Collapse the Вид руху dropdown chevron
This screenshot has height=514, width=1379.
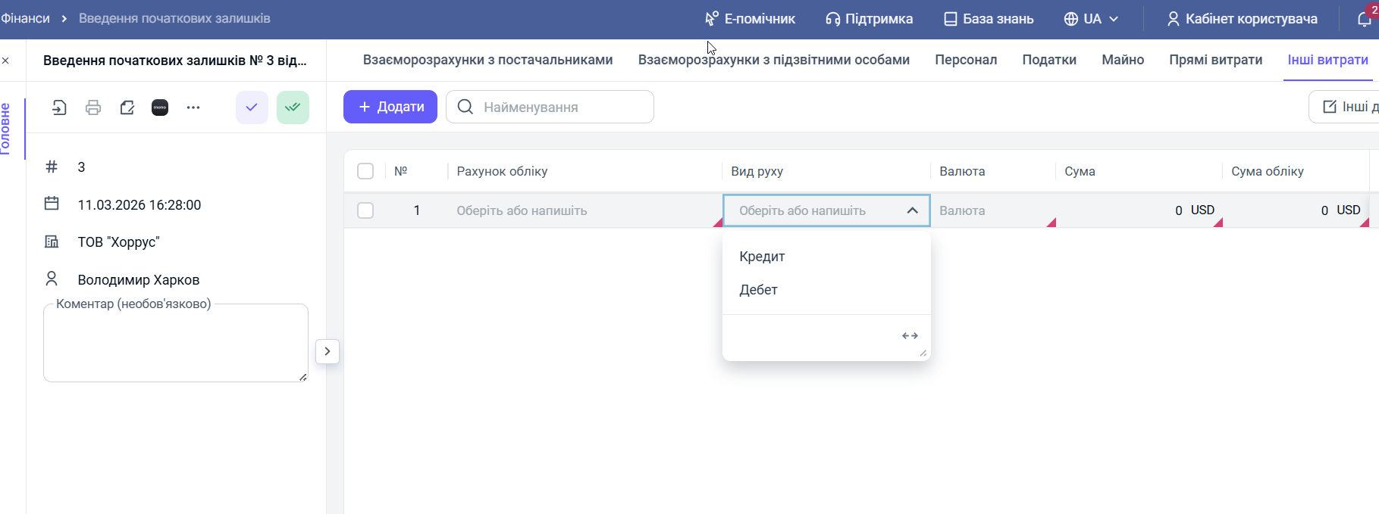(913, 210)
